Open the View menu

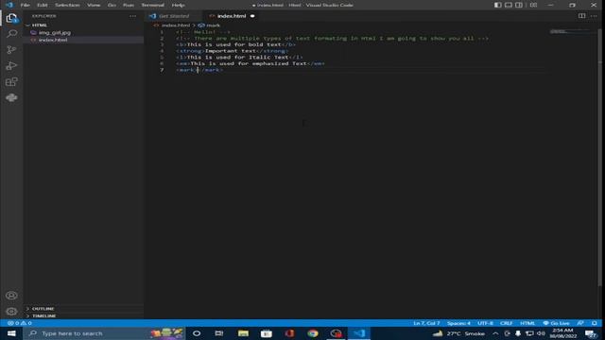point(94,5)
